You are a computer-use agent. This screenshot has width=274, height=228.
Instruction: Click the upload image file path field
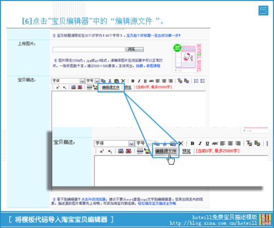coord(89,49)
